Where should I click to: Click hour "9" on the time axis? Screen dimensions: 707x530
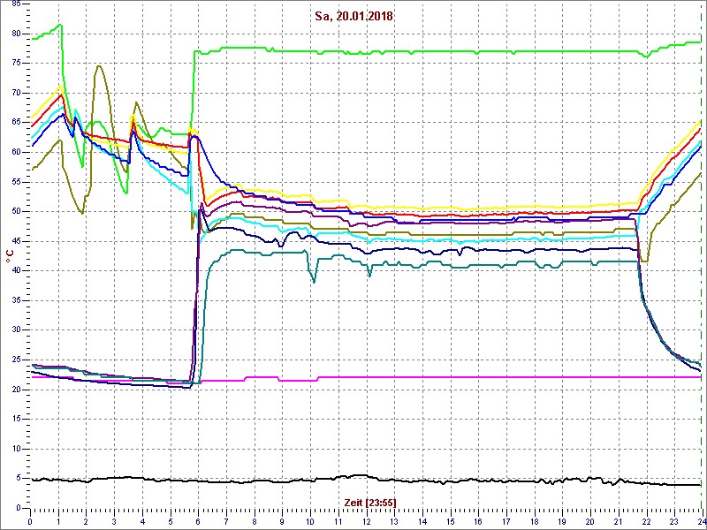point(282,521)
